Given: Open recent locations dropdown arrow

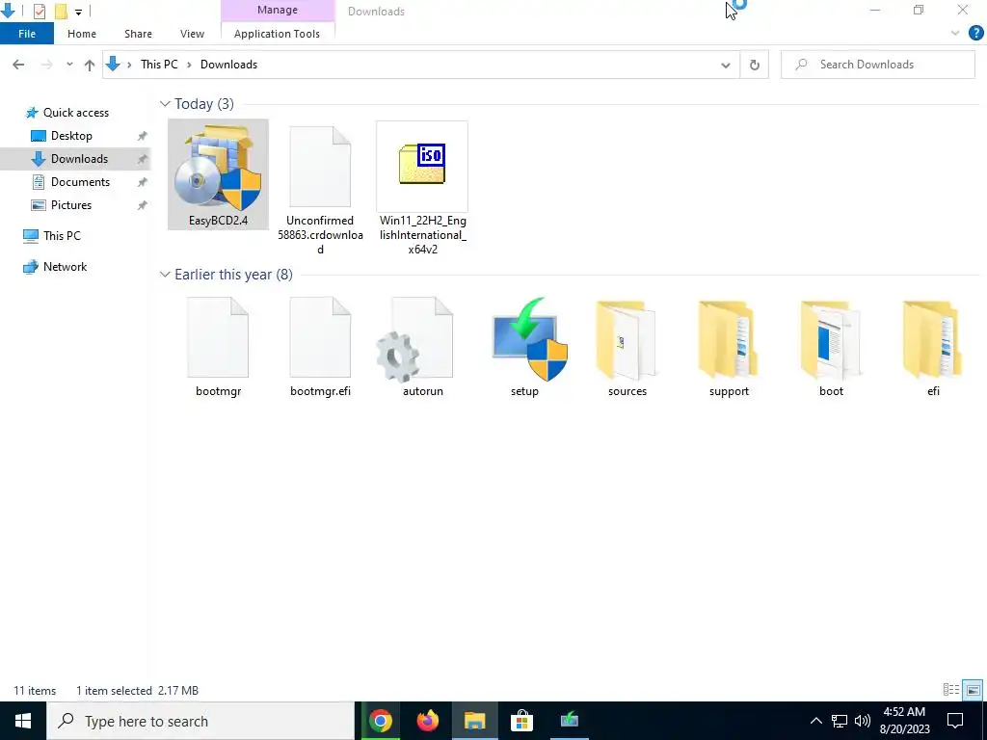Looking at the screenshot, I should [x=69, y=65].
